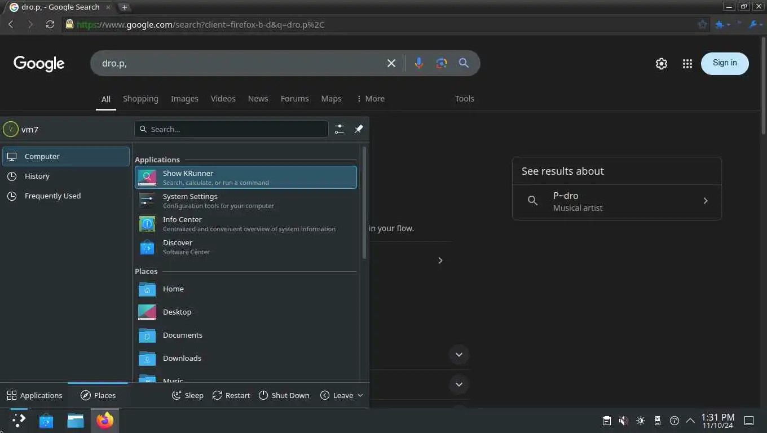Open the Documents folder place
The image size is (767, 433).
tap(246, 335)
